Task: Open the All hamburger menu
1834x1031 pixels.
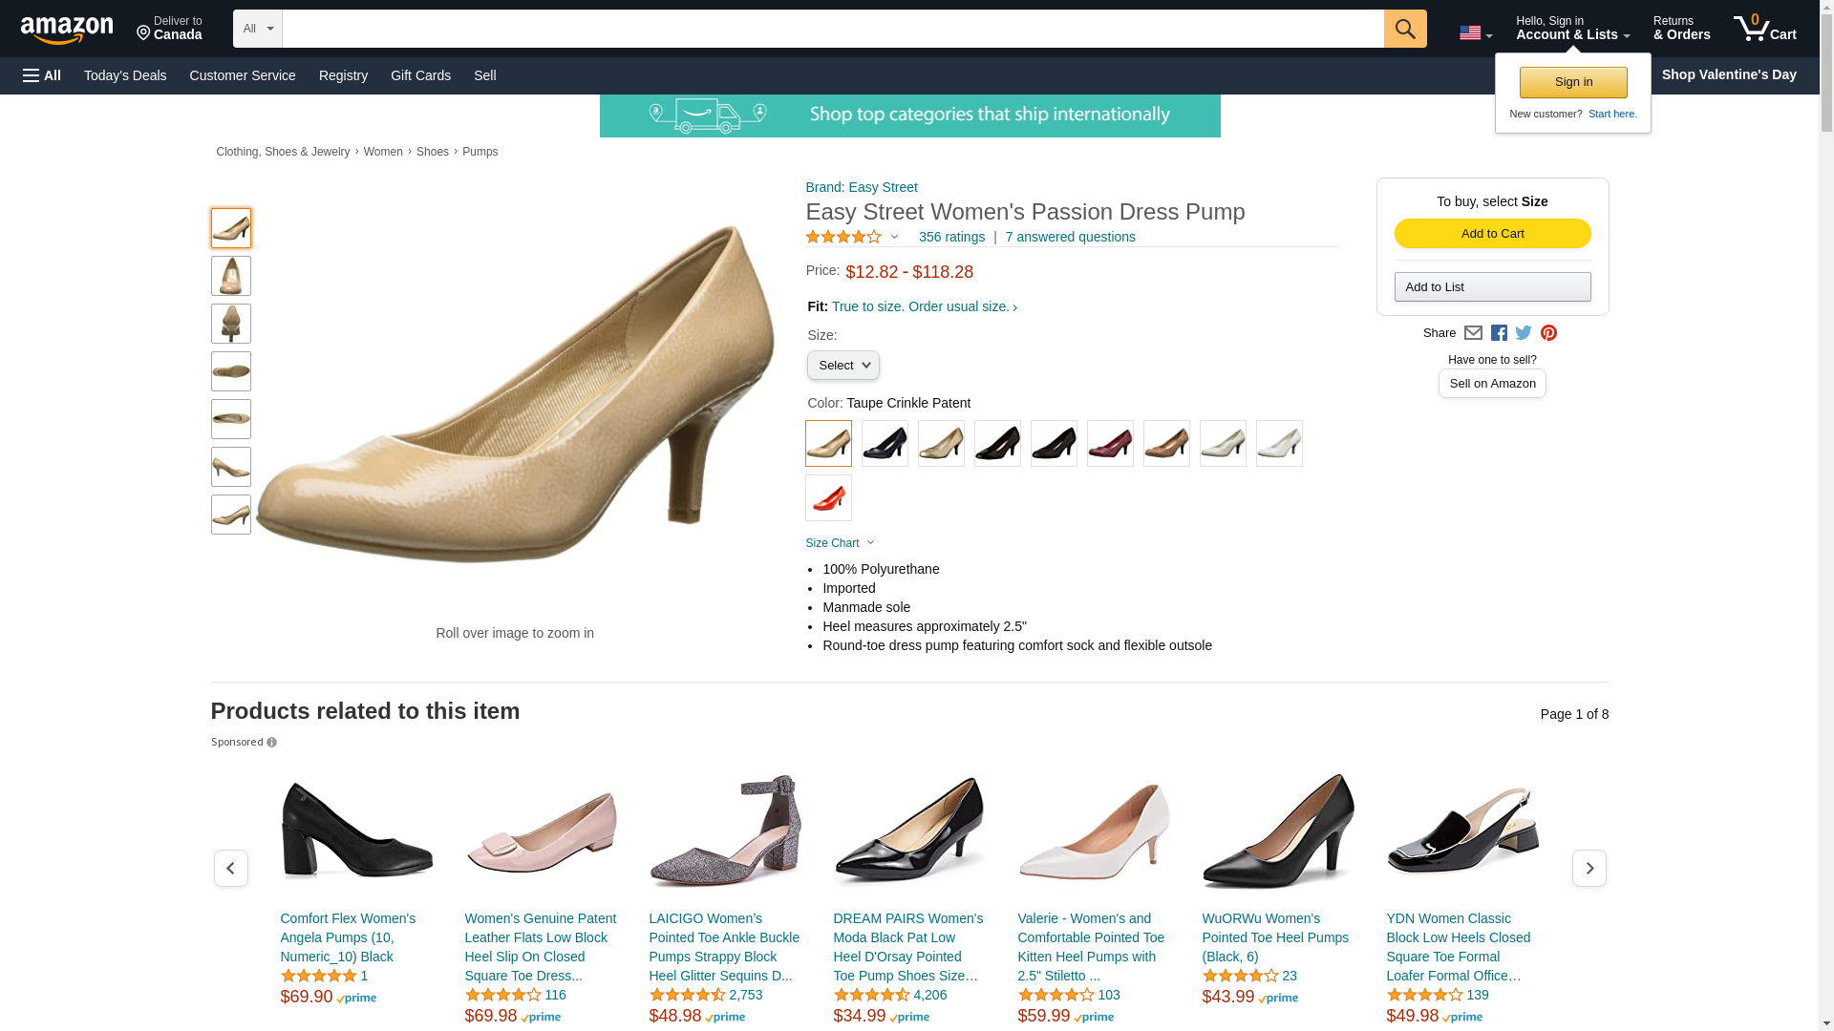Action: (x=42, y=75)
